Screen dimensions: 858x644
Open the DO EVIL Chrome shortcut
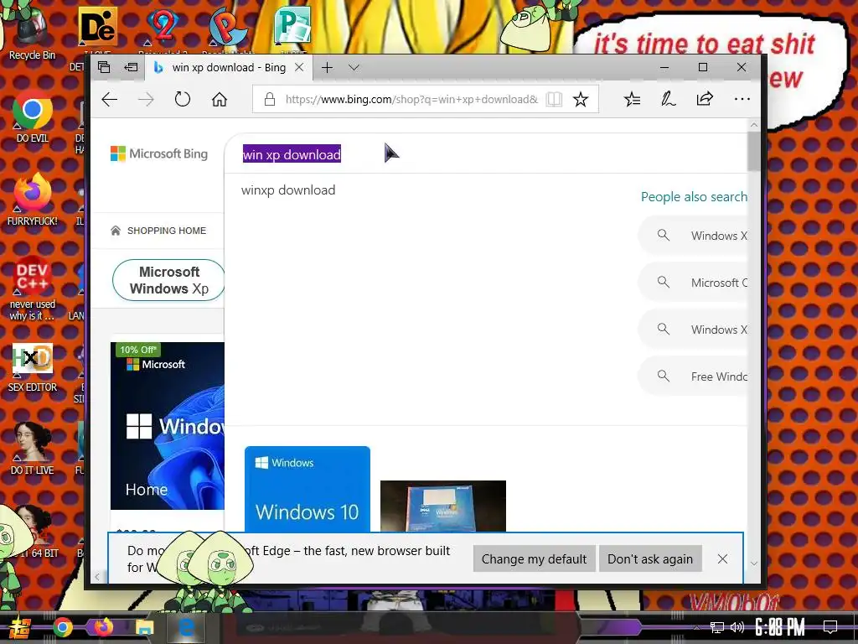click(33, 116)
